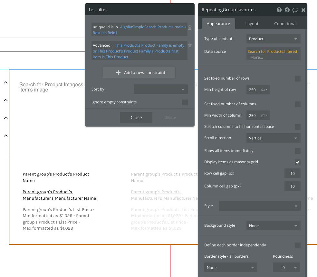Open the info icon in RepeatingGroup panel

point(287,10)
